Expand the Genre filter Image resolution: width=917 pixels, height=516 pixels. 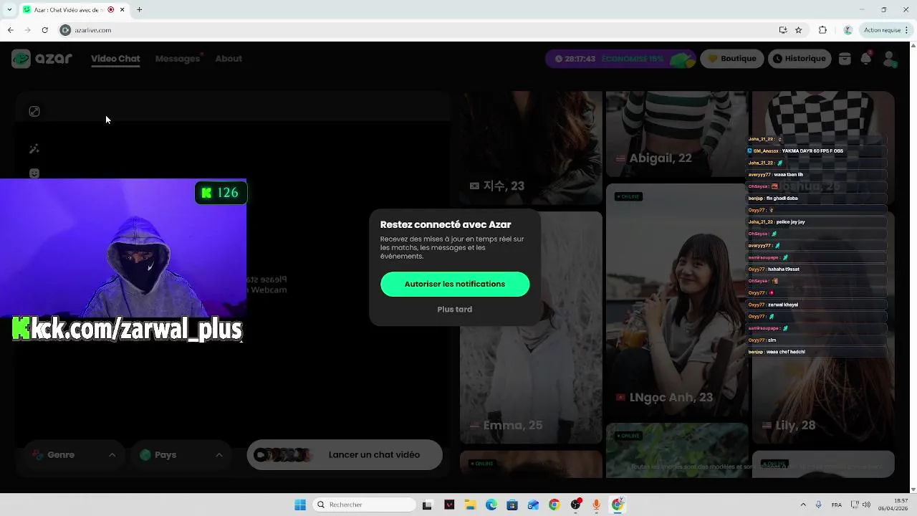(x=74, y=455)
